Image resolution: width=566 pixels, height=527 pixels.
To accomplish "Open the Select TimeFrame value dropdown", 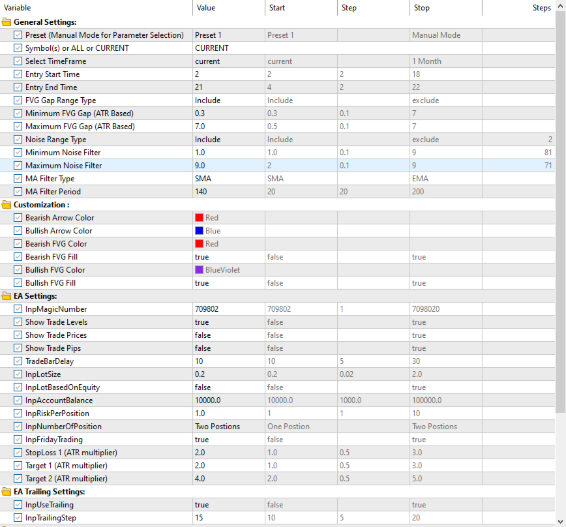I will 229,61.
